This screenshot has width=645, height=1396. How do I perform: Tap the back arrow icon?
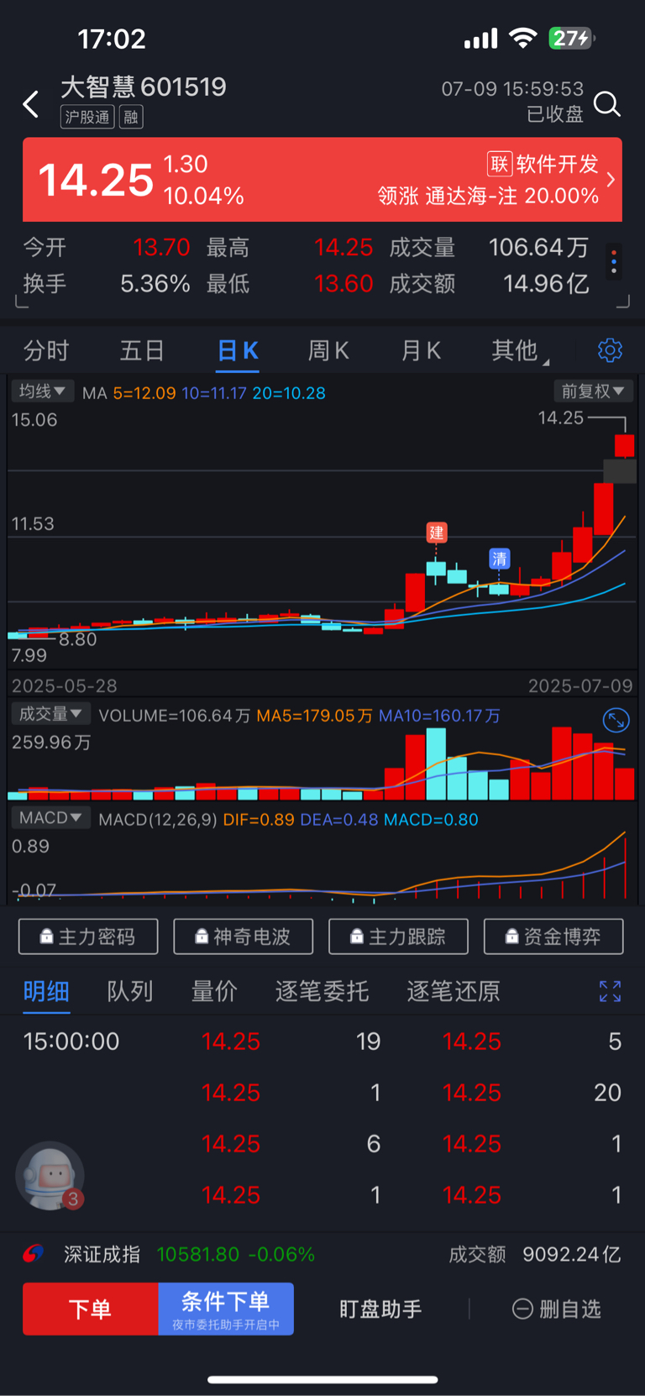click(x=31, y=104)
